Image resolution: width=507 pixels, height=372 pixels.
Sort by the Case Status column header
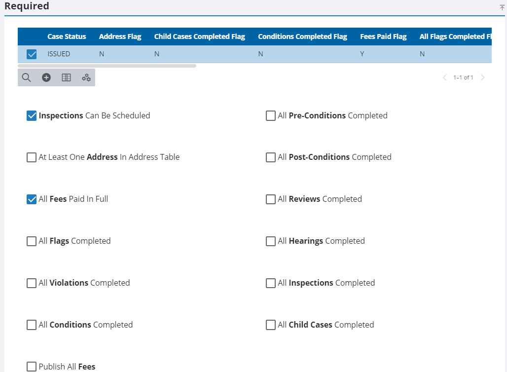tap(67, 37)
